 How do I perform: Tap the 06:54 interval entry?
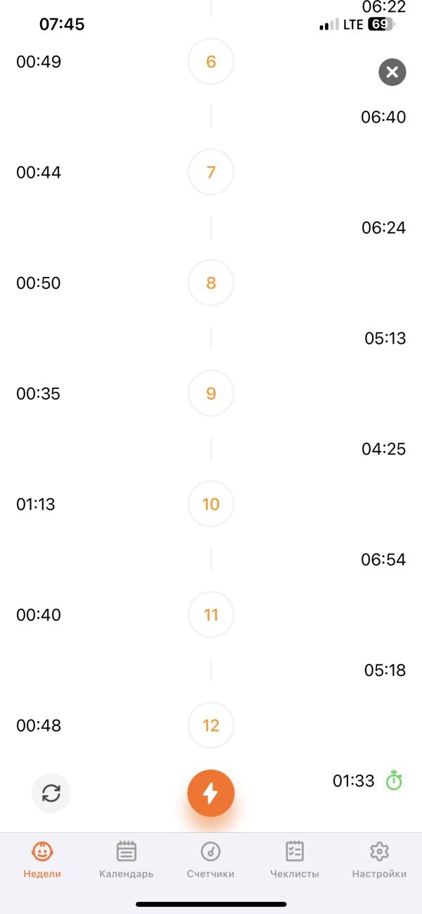click(x=383, y=560)
